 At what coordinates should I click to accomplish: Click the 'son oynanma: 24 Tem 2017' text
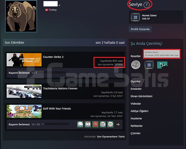[x=107, y=116]
